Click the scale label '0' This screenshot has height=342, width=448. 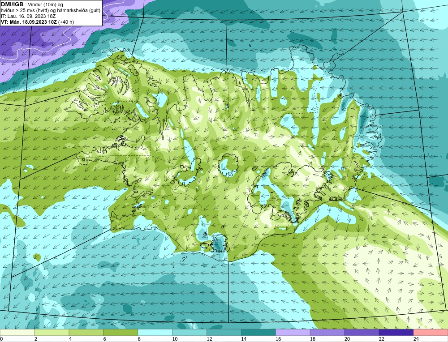click(1, 339)
